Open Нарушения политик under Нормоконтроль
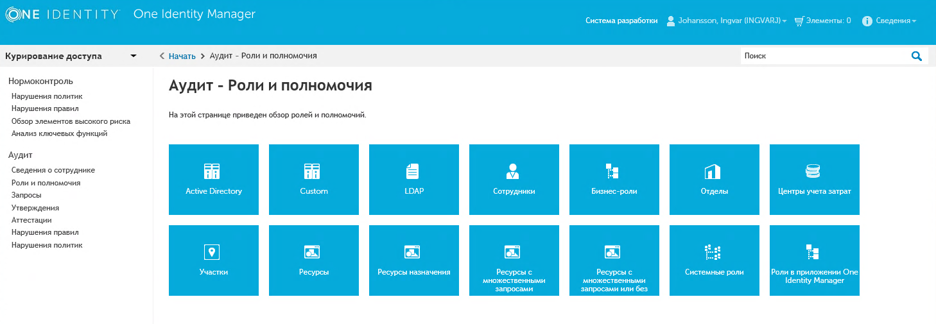The height and width of the screenshot is (324, 936). coord(47,96)
